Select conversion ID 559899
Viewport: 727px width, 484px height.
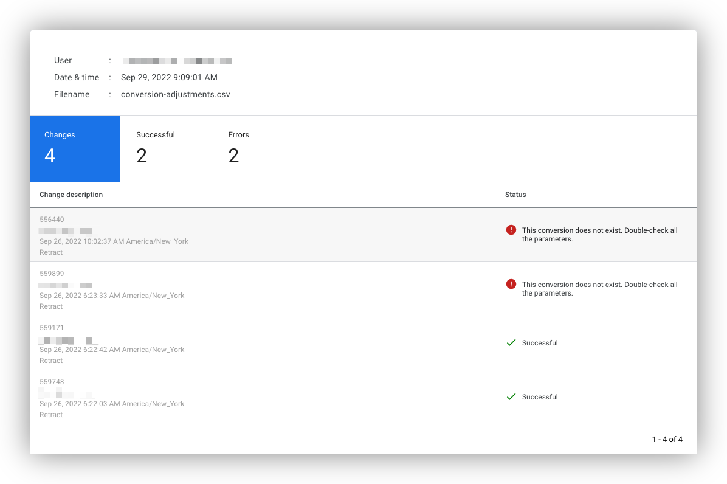[x=52, y=274]
